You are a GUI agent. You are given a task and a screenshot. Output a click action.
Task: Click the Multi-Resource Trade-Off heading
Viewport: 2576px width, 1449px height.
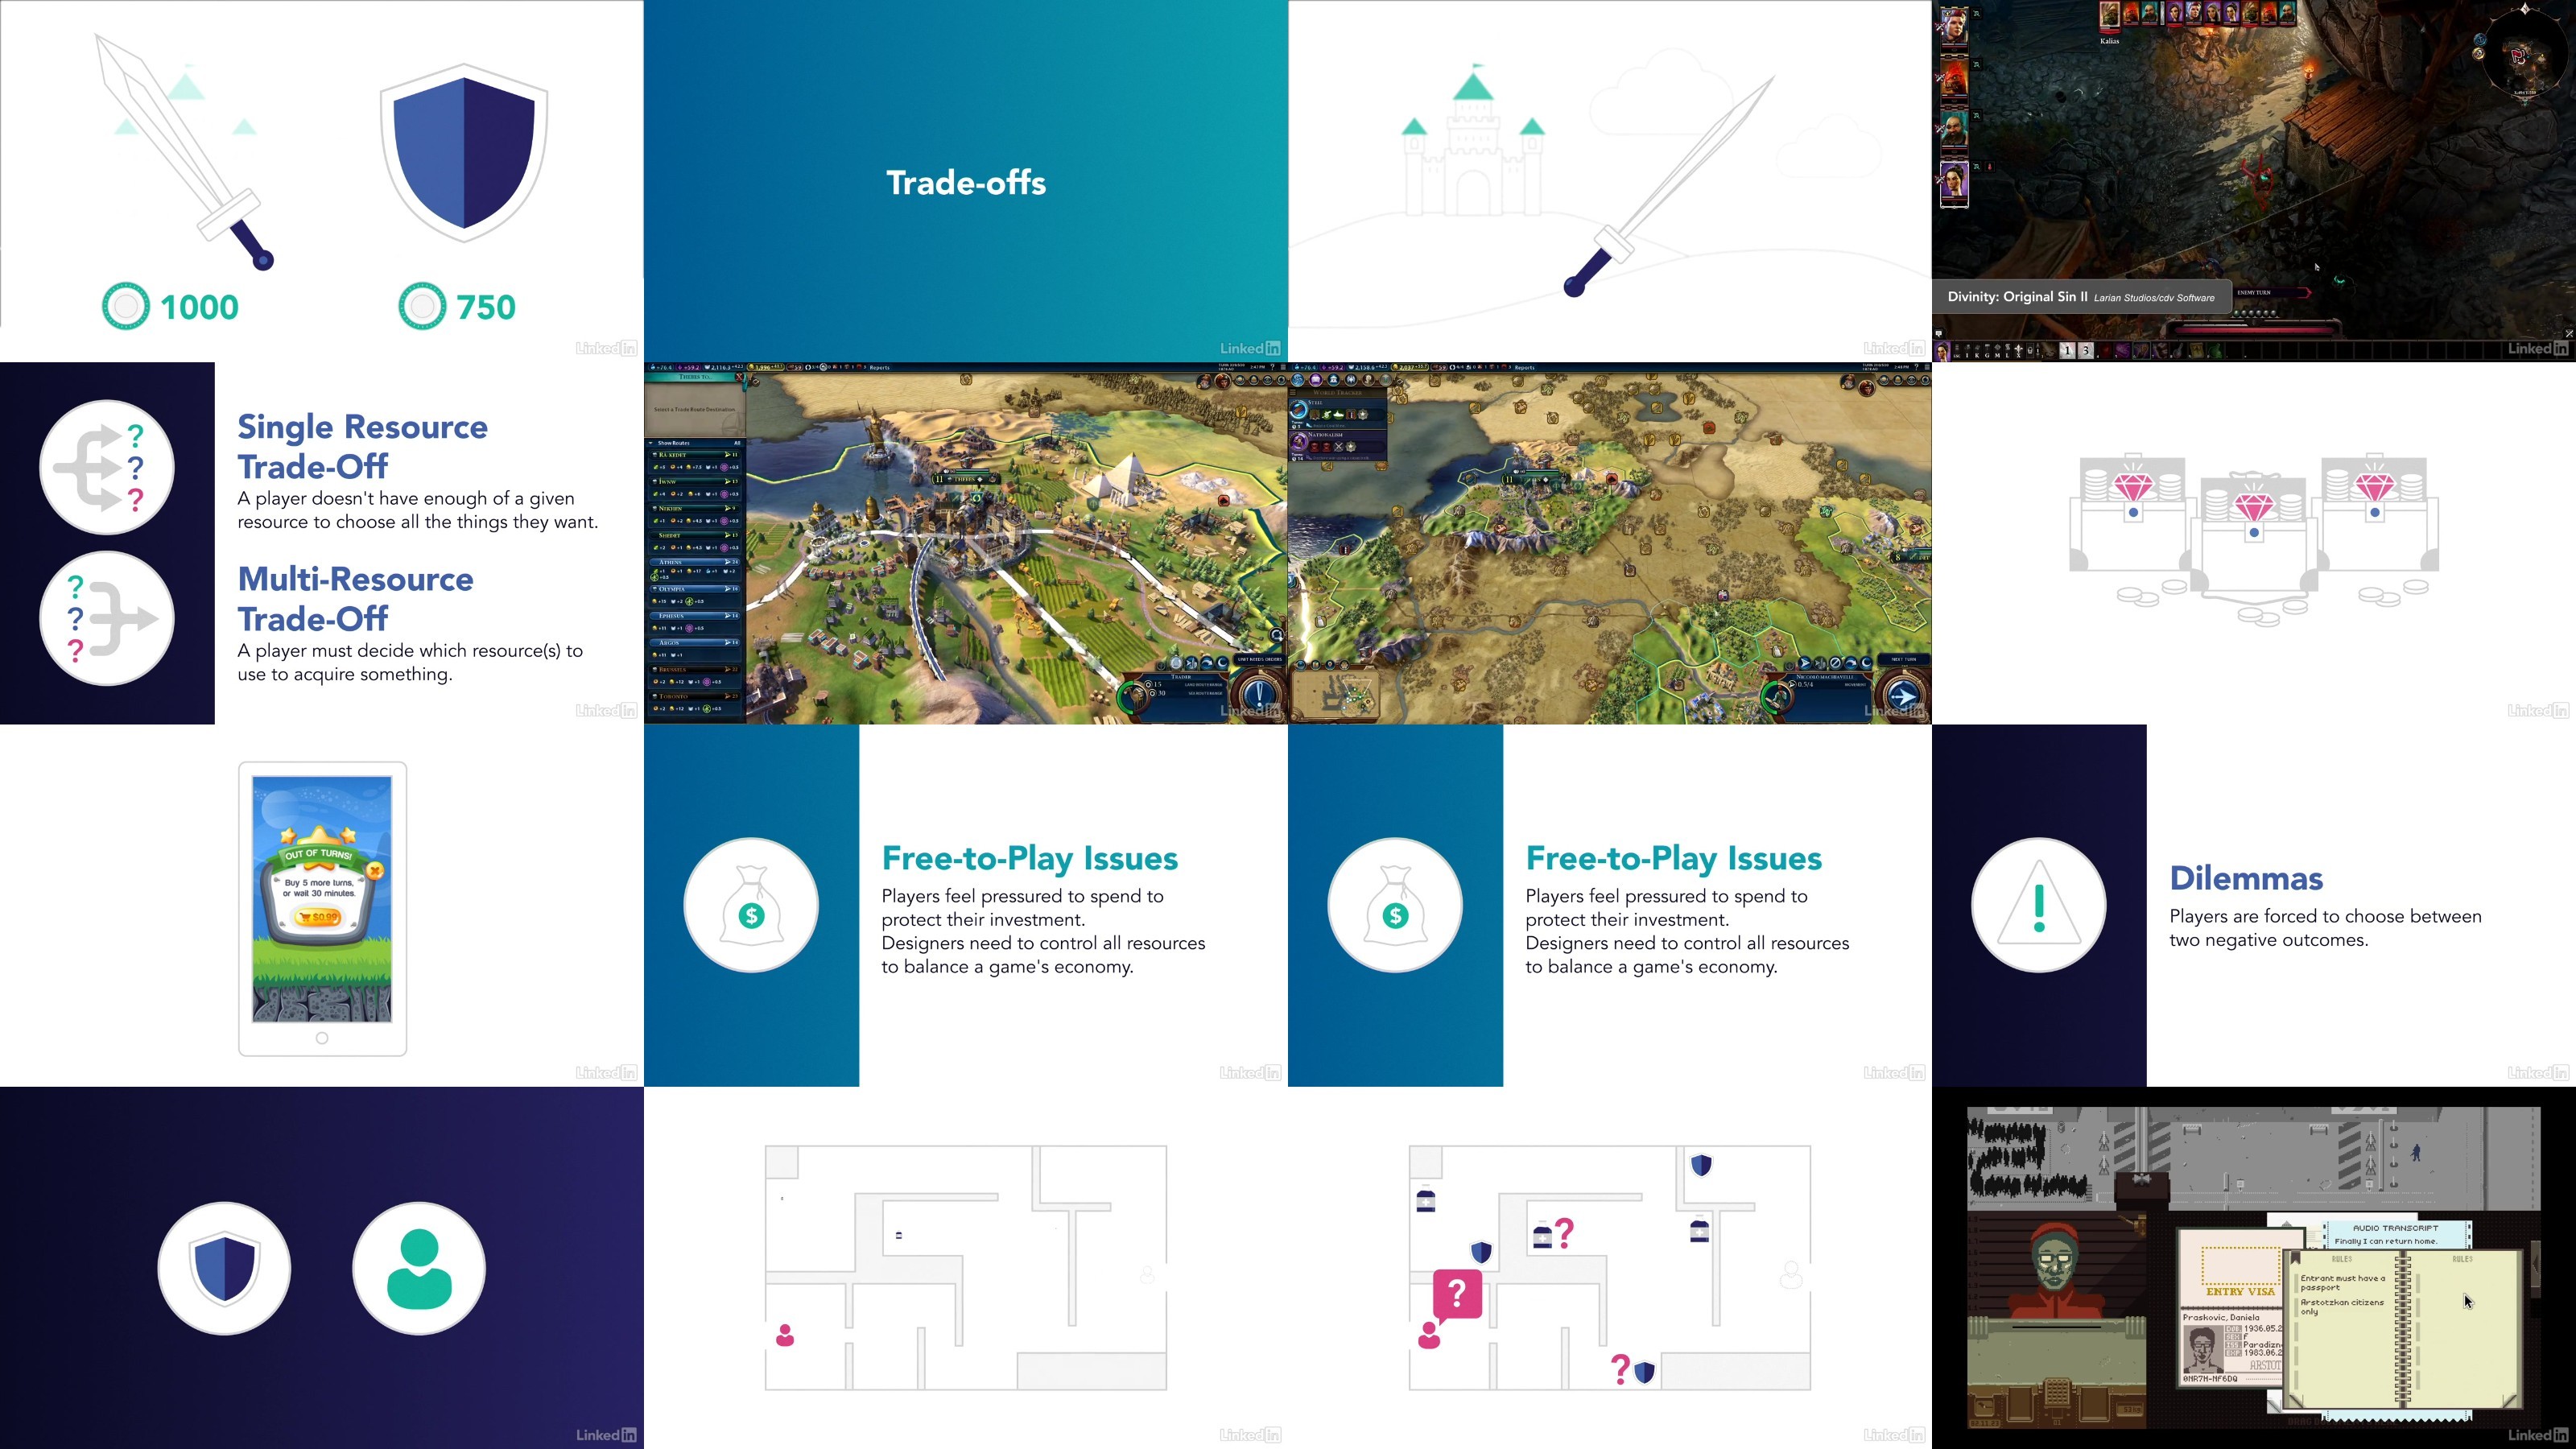[x=355, y=598]
